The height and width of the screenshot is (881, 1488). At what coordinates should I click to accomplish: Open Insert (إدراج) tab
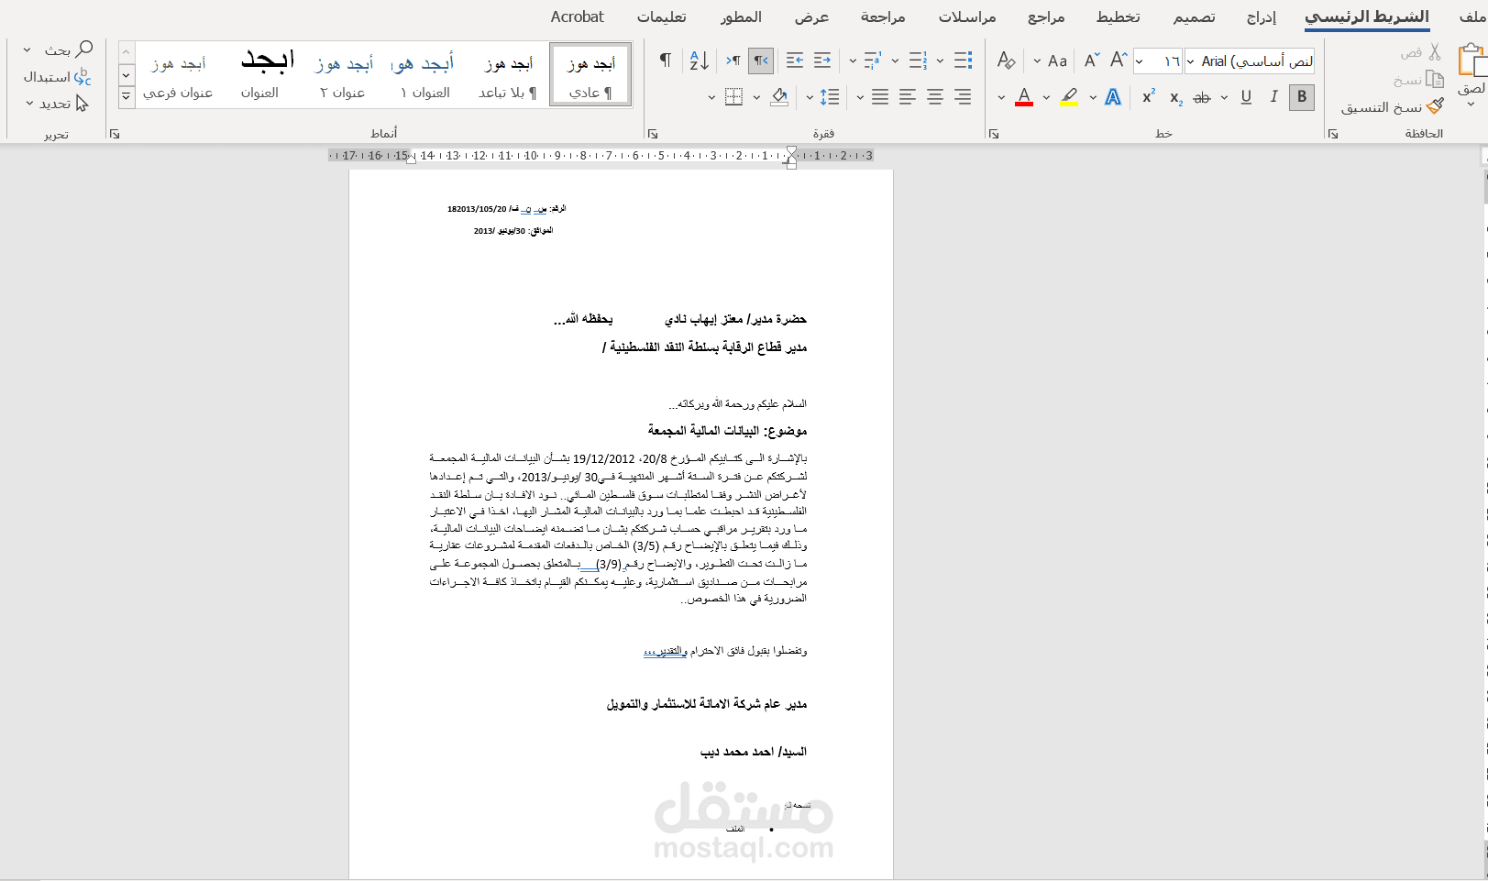[1261, 17]
